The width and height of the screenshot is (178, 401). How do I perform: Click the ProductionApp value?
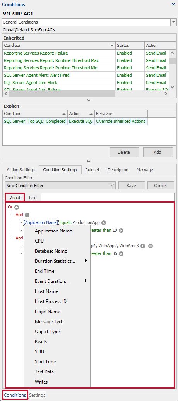tap(86, 222)
